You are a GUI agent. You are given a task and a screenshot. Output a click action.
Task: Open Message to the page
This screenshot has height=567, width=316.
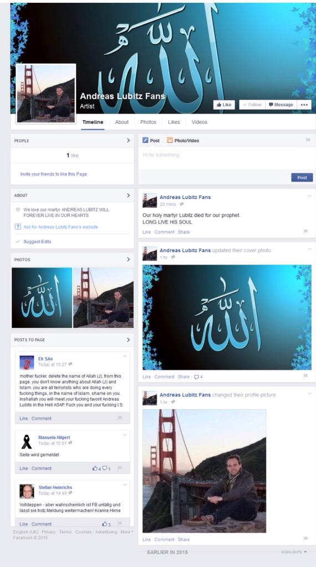[281, 105]
